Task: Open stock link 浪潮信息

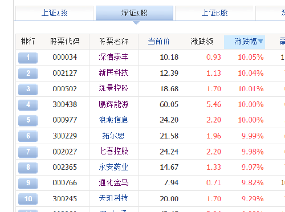Action: (x=113, y=120)
